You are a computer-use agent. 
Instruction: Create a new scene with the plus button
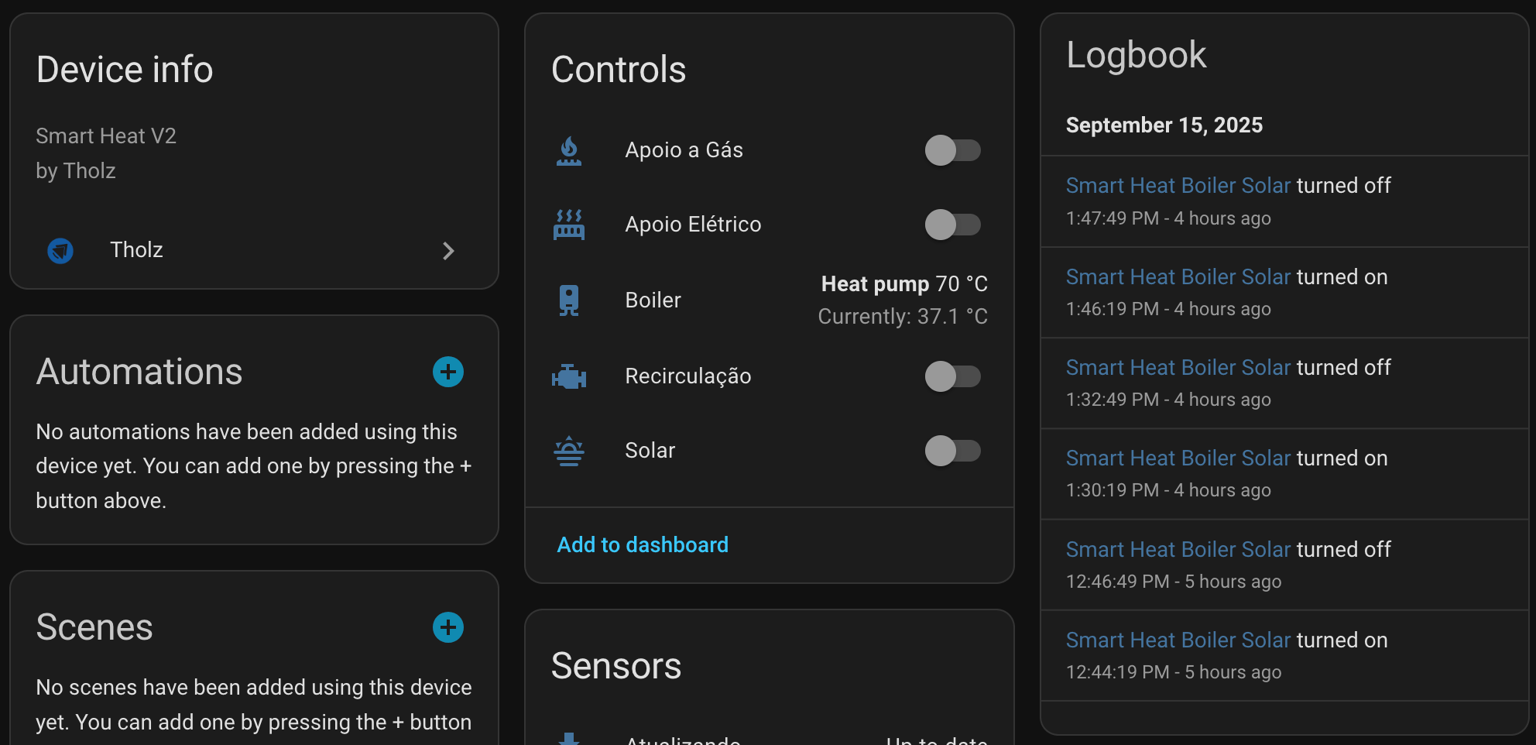pos(447,627)
